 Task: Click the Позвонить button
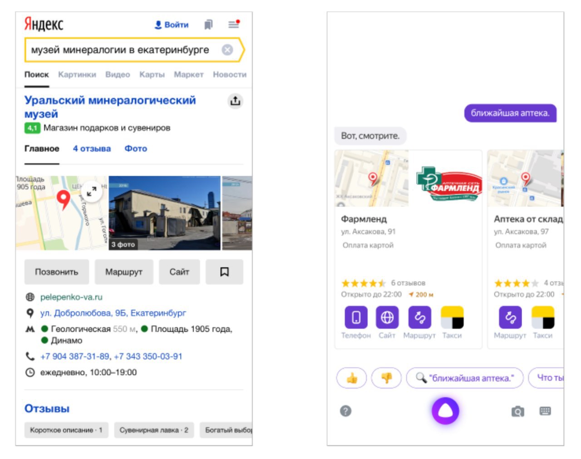57,272
